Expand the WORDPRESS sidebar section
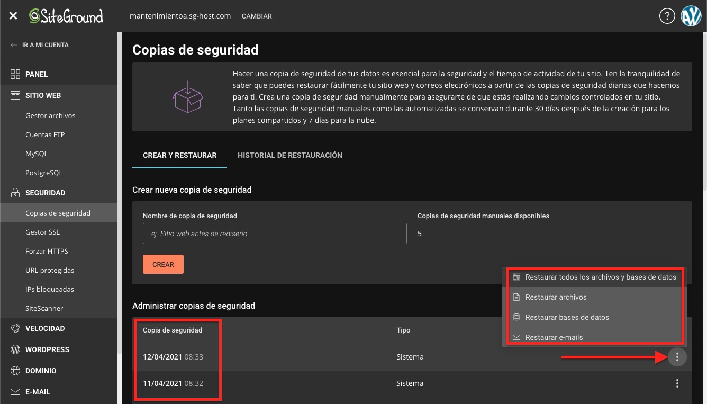Screen dimensions: 707x404 [58, 349]
